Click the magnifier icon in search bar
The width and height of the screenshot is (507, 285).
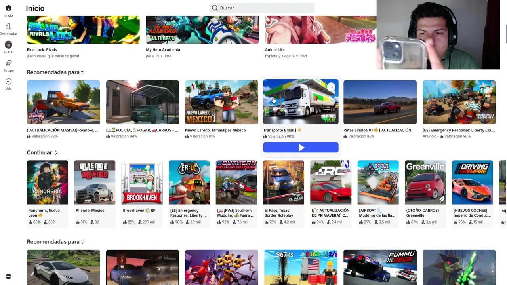tap(215, 8)
